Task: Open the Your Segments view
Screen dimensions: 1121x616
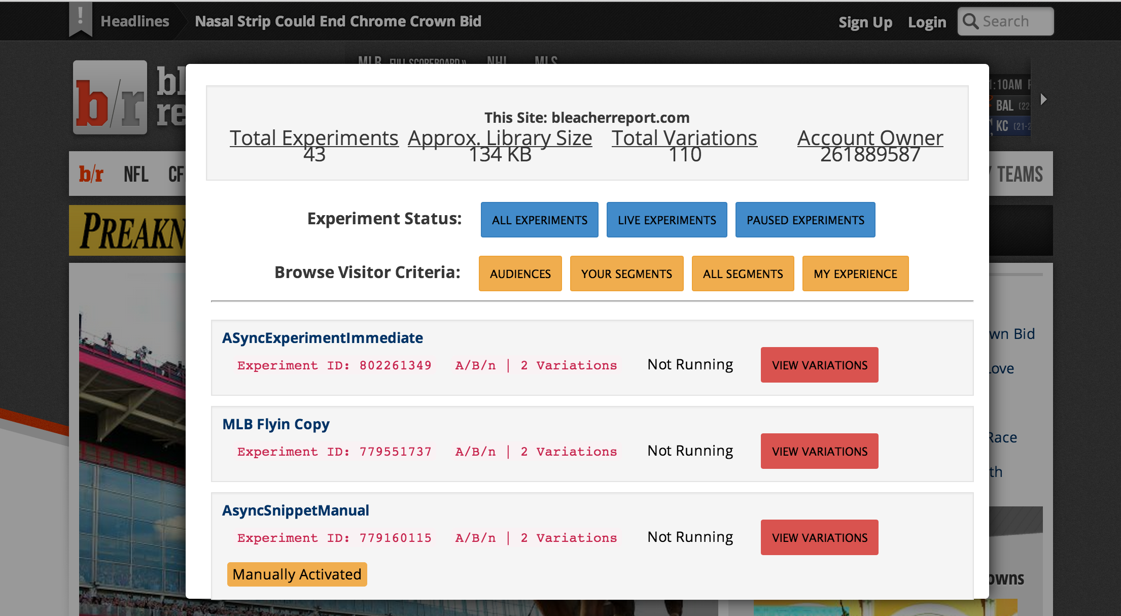Action: click(x=626, y=273)
